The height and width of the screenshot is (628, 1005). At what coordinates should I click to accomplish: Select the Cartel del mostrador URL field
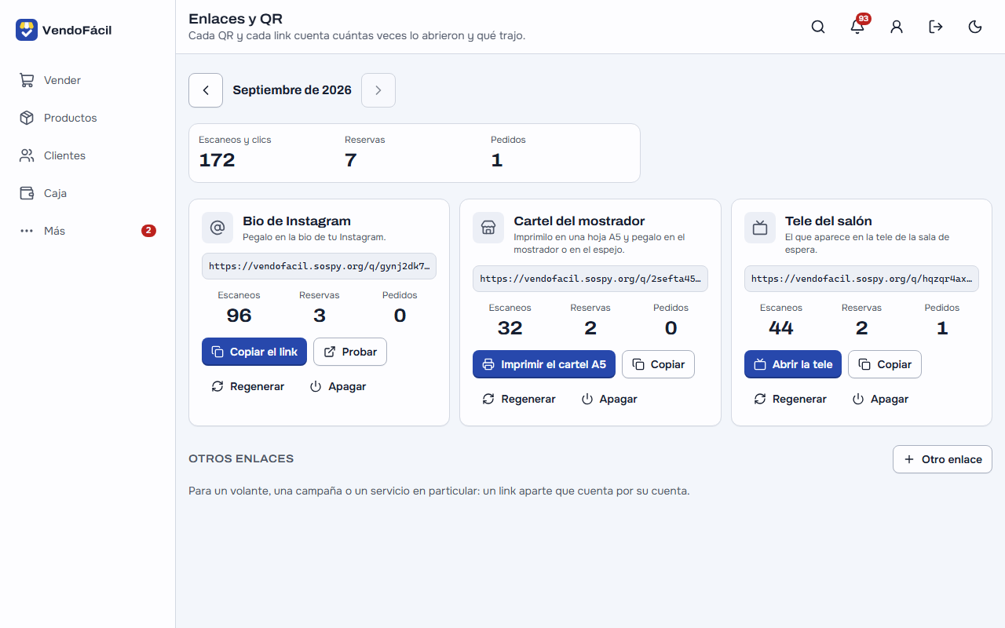(x=590, y=279)
